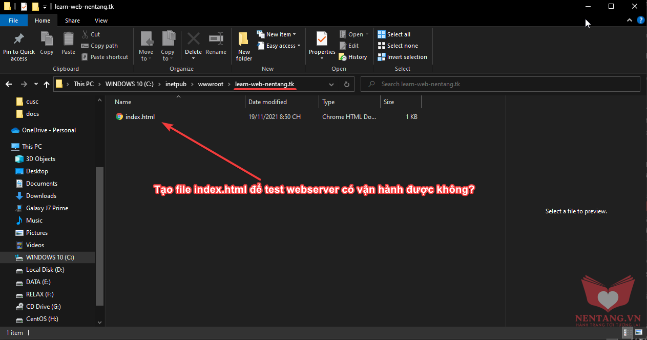Switch to the View ribbon tab

(x=101, y=21)
